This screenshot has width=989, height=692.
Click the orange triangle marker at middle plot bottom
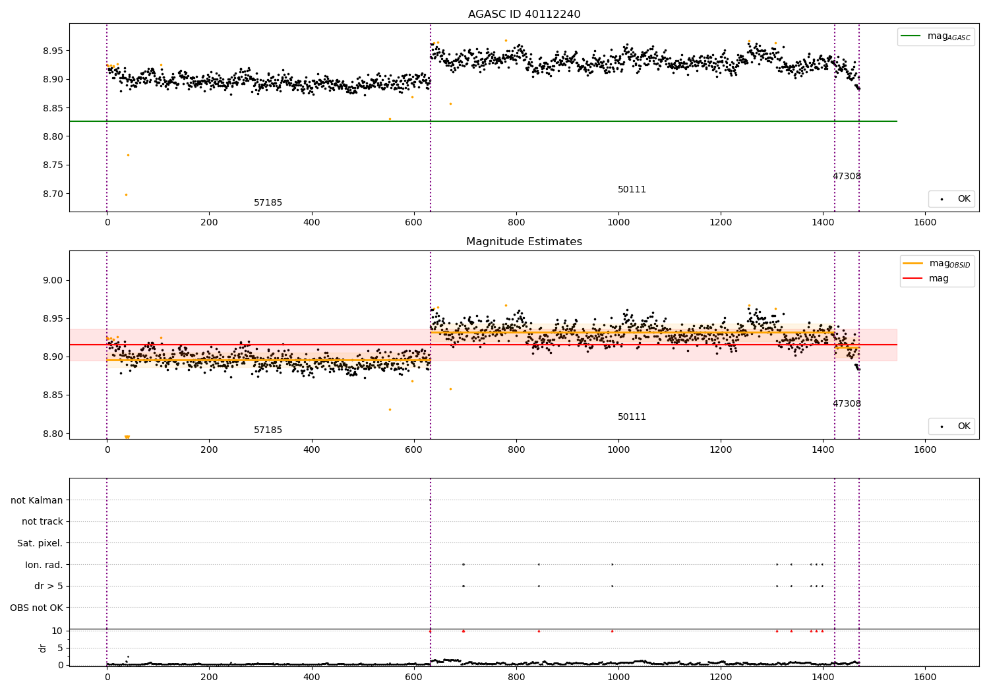coord(127,437)
